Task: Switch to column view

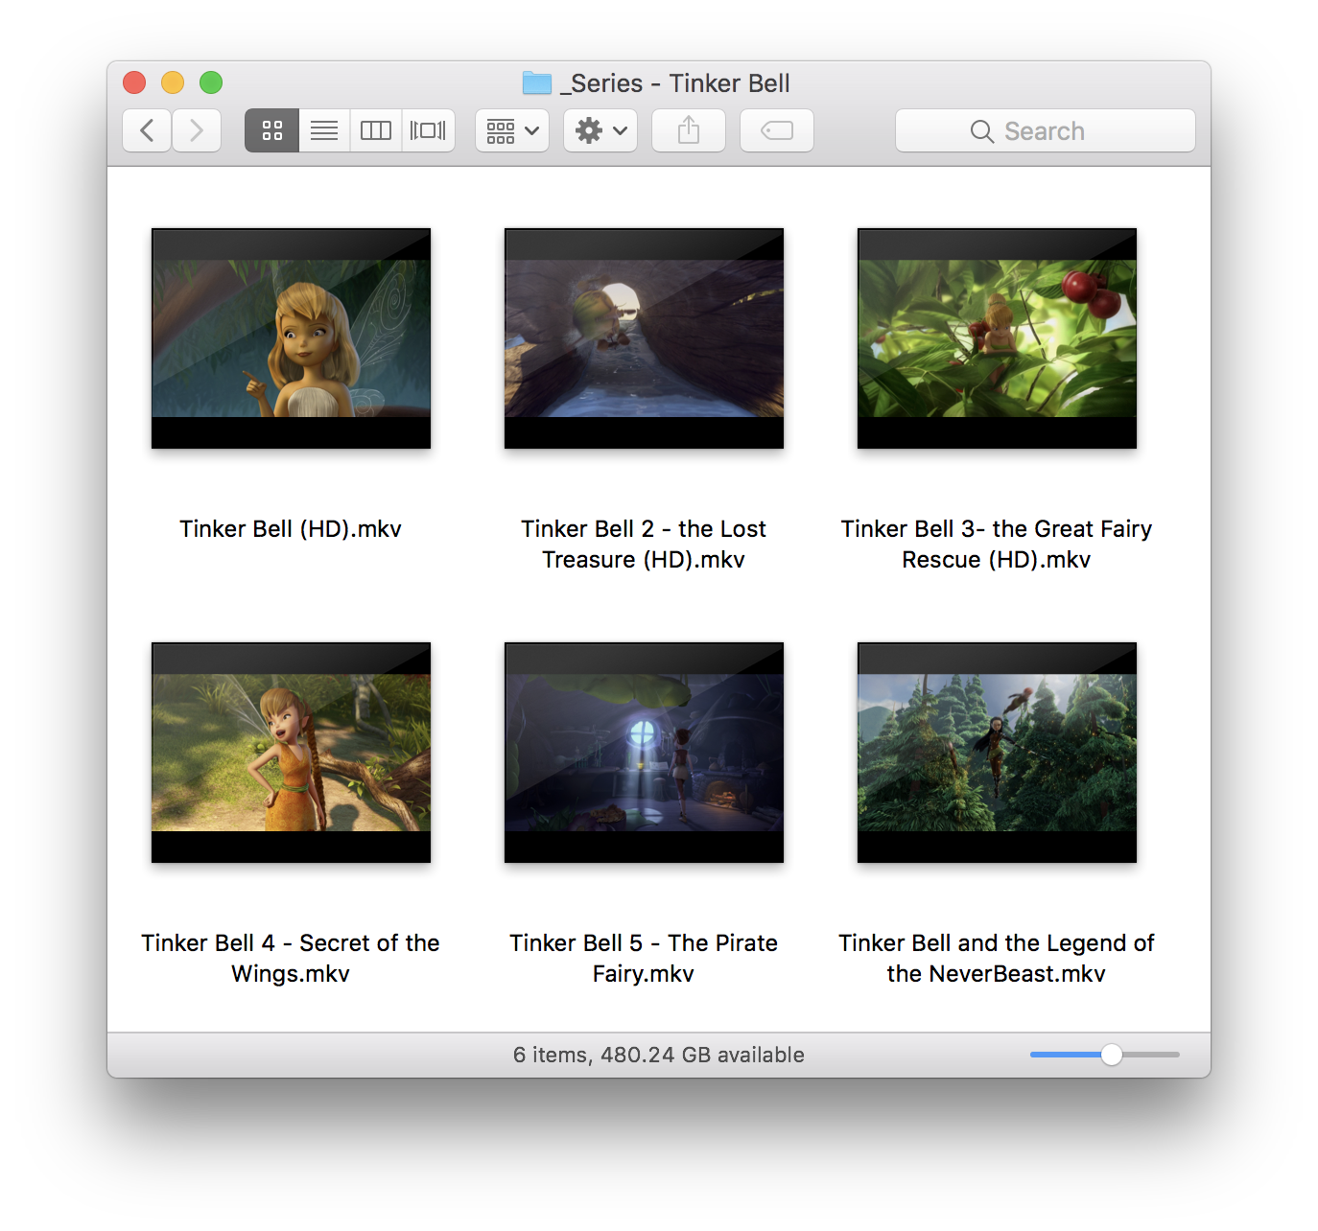Action: click(x=376, y=130)
